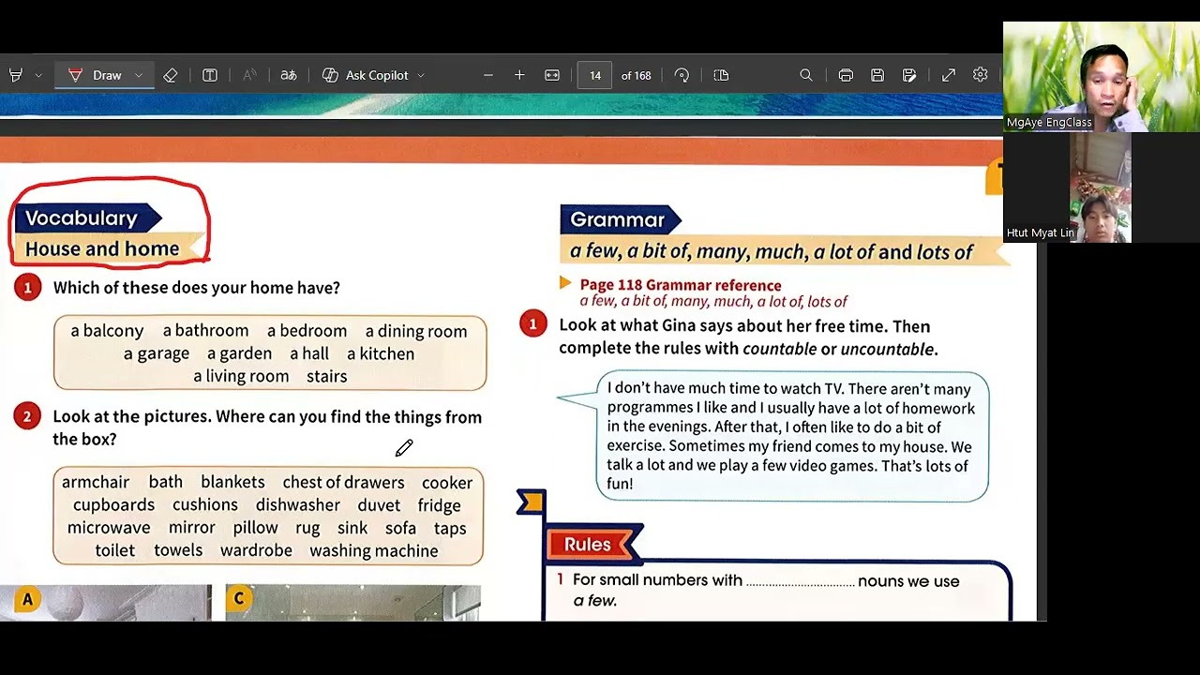
Task: Zoom out with the minus button
Action: [x=488, y=75]
